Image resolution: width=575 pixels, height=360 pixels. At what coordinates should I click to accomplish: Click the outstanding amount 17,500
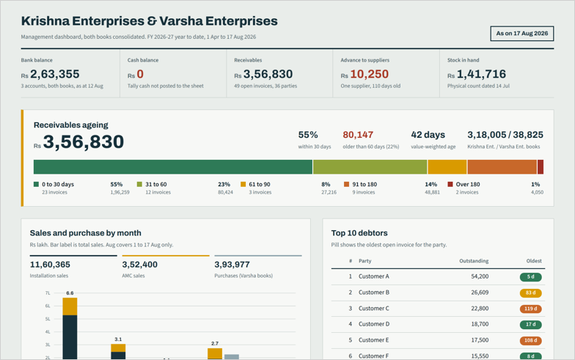tap(480, 340)
